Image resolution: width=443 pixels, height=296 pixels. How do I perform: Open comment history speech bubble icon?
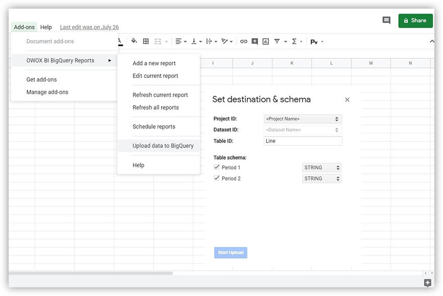coord(386,20)
